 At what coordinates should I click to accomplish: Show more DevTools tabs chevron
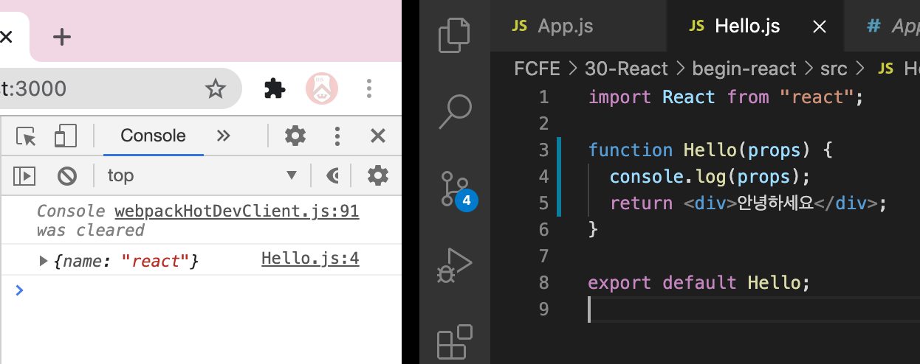pos(223,136)
